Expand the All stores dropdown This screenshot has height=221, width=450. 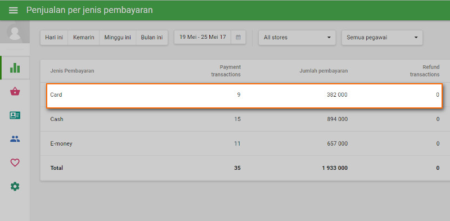pos(297,38)
